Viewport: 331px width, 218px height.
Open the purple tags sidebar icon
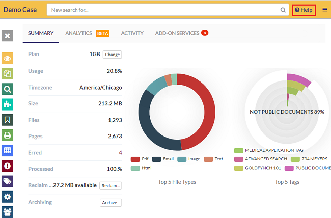point(8,181)
